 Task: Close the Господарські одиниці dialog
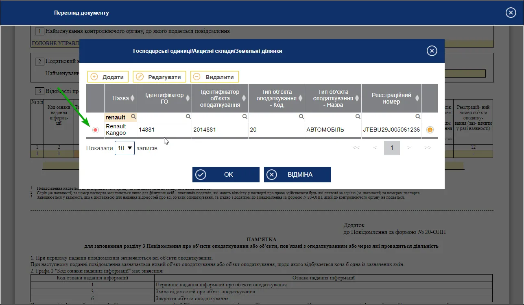click(x=432, y=51)
